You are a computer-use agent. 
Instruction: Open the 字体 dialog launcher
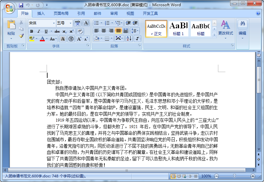tap(88, 45)
